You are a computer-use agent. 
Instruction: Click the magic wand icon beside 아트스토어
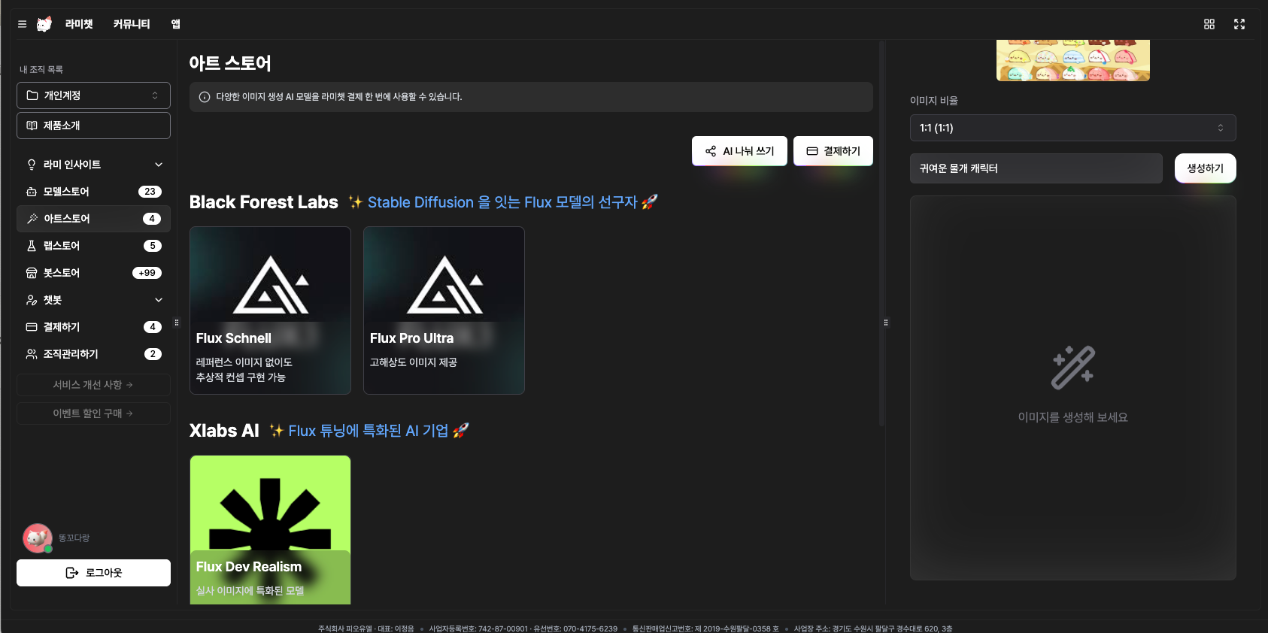pyautogui.click(x=32, y=219)
